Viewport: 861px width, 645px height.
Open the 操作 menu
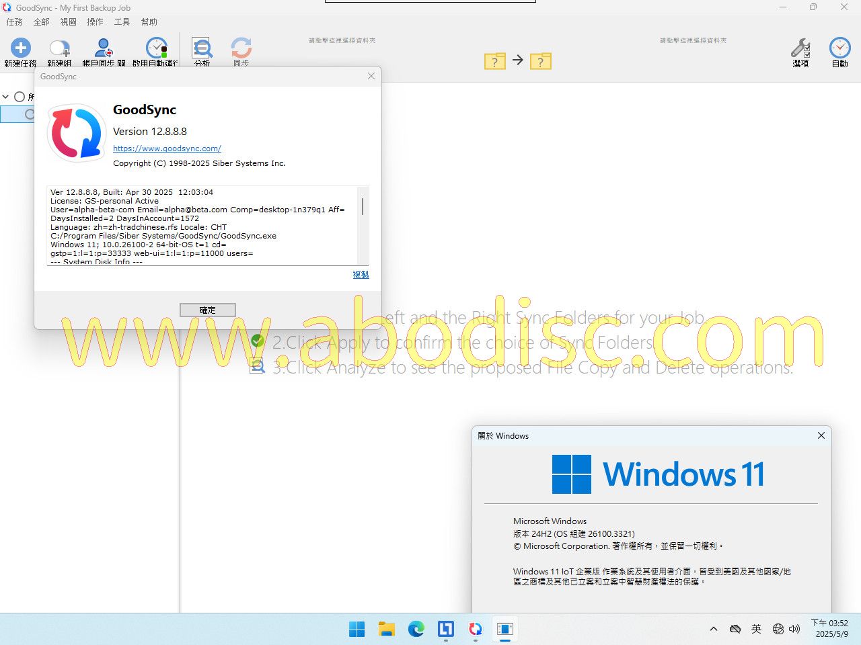(96, 22)
